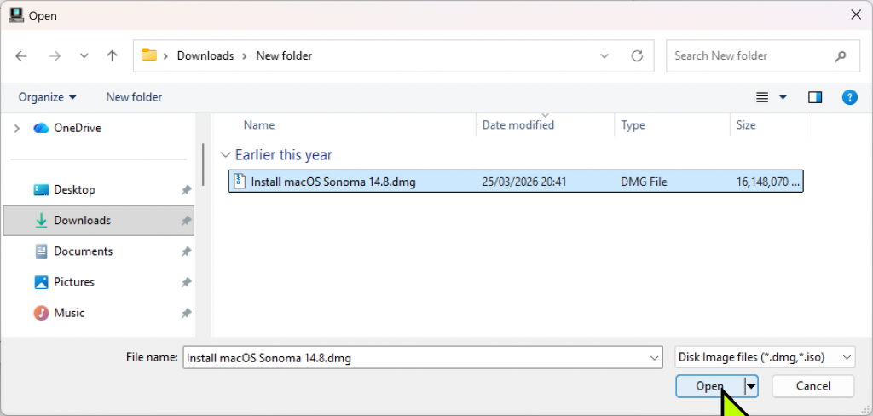Open address bar previous locations dropdown

604,55
